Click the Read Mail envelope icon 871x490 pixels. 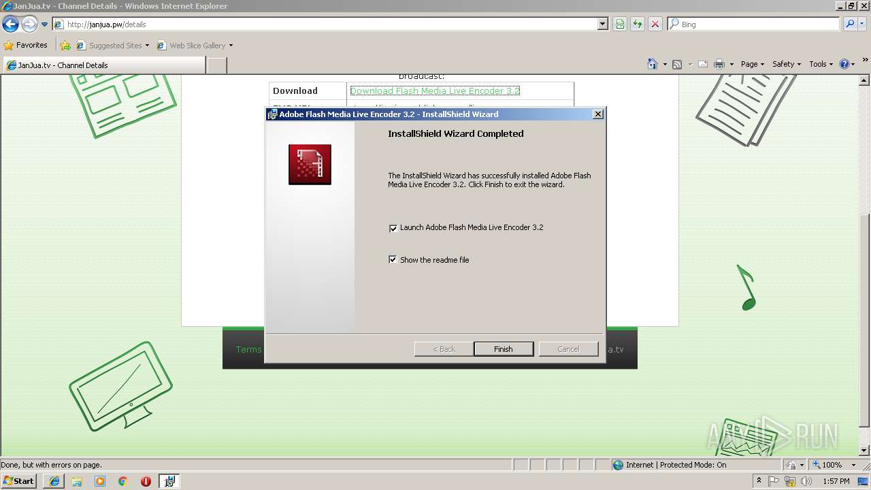tap(703, 64)
